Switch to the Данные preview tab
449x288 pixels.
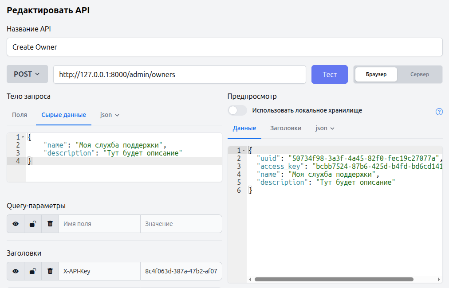click(x=244, y=128)
